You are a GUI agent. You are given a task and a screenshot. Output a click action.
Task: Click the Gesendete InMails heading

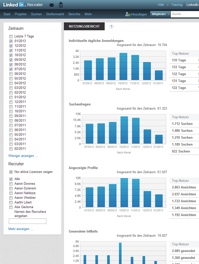click(x=83, y=231)
